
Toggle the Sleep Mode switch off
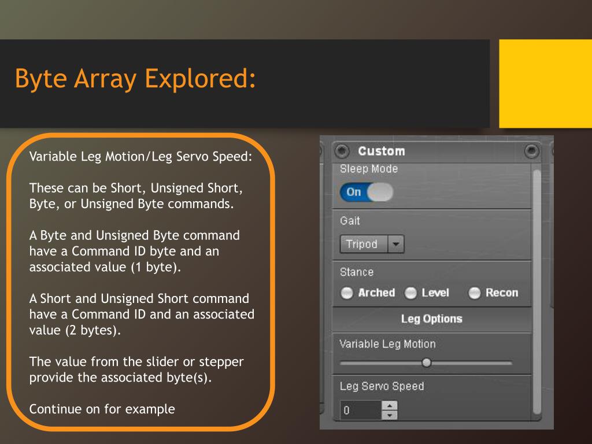366,192
